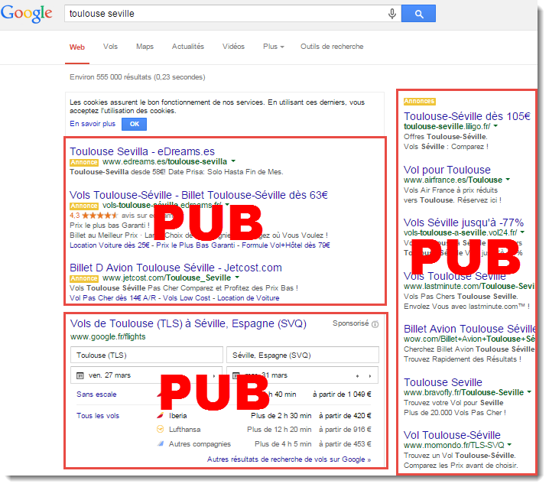The width and height of the screenshot is (549, 487).
Task: Switch to the Vols tab
Action: (x=110, y=47)
